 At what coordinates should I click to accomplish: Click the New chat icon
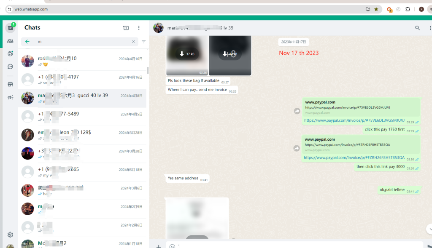pos(126,28)
